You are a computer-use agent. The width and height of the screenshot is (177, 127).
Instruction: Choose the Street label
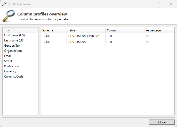(x=8, y=61)
